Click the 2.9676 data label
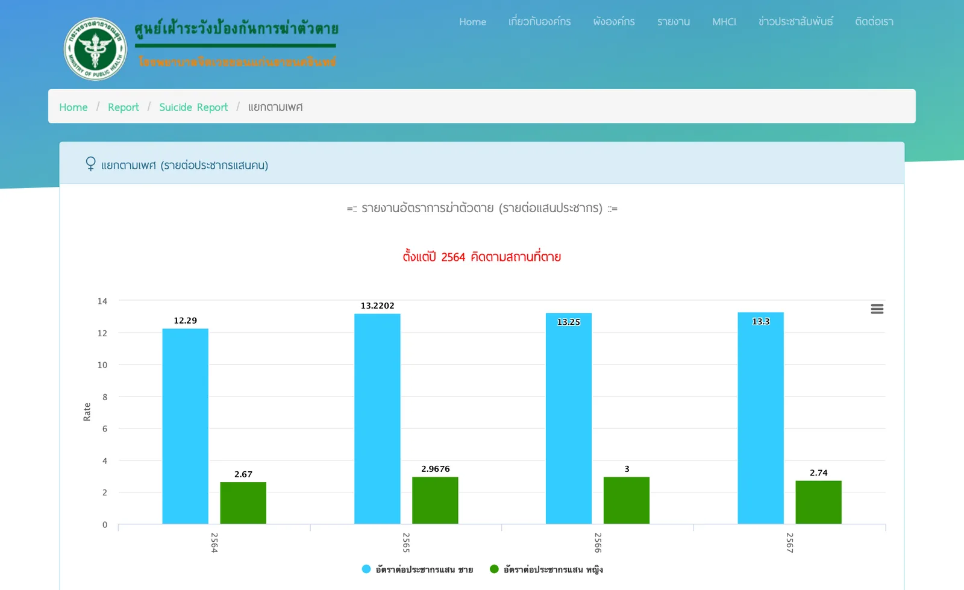964x590 pixels. 435,469
